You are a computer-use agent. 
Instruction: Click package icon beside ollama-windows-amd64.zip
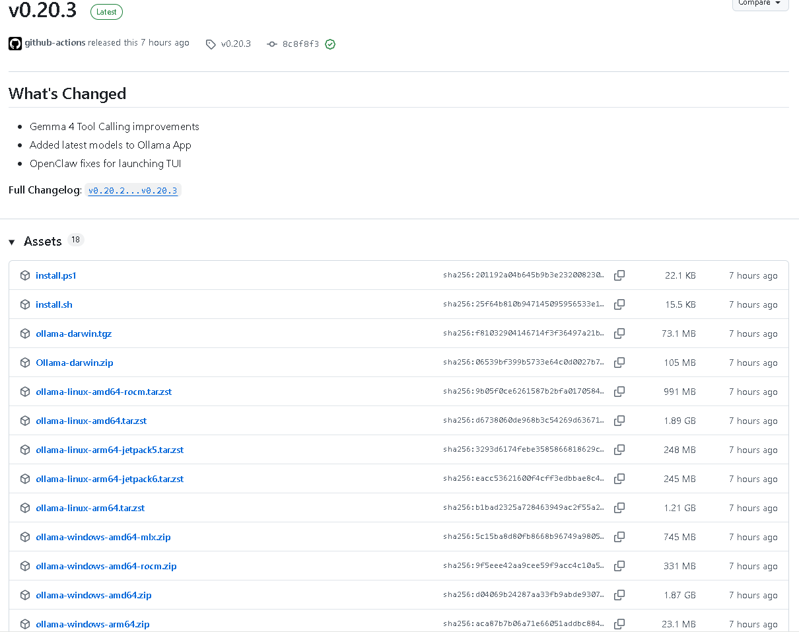click(x=25, y=595)
